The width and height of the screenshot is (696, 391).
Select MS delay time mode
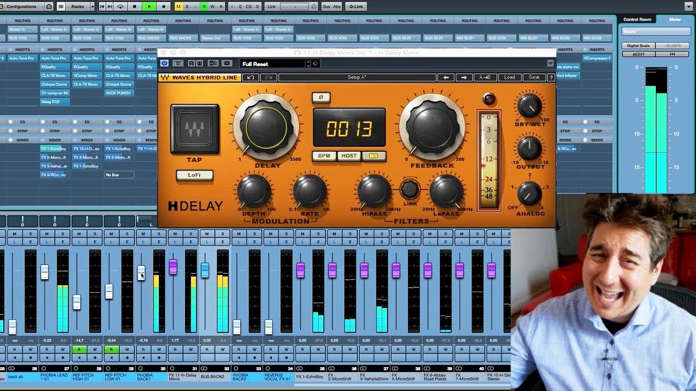pos(374,156)
